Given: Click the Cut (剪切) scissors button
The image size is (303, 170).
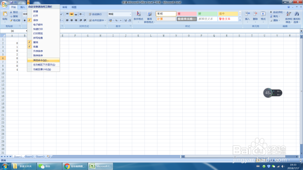Looking at the screenshot, I should tap(14, 12).
